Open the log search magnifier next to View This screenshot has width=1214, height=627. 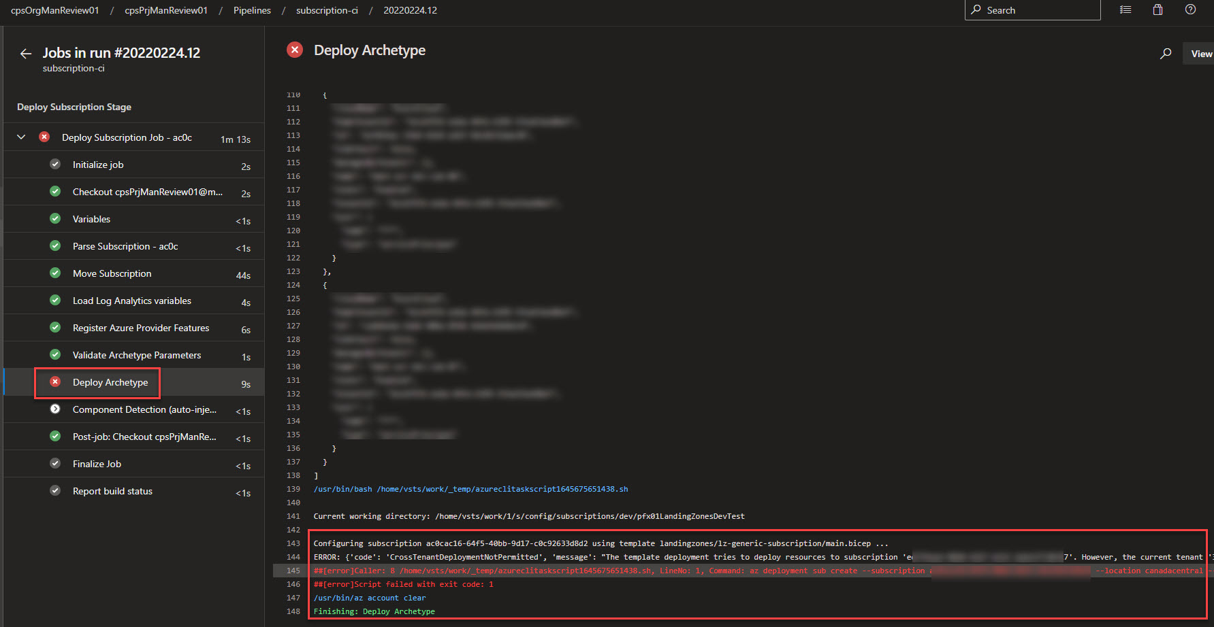point(1166,54)
